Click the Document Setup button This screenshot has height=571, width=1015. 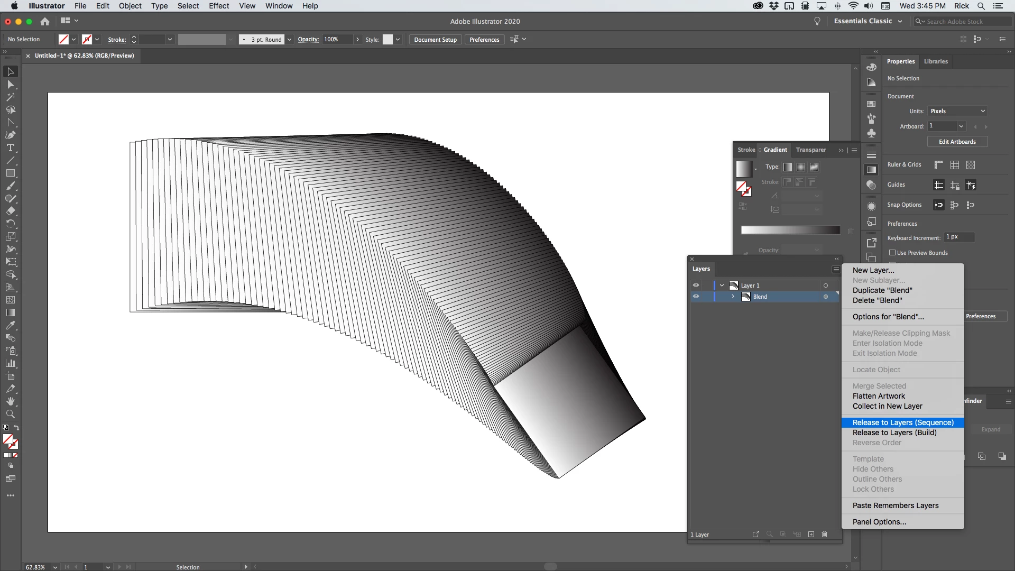435,40
